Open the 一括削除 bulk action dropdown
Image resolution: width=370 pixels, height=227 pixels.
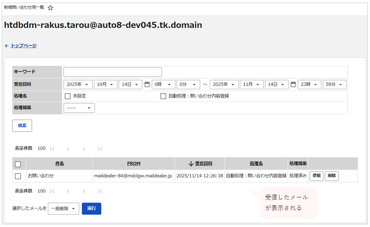[63, 208]
